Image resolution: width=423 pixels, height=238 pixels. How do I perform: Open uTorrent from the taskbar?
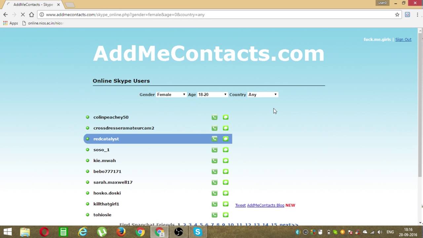pos(102,232)
